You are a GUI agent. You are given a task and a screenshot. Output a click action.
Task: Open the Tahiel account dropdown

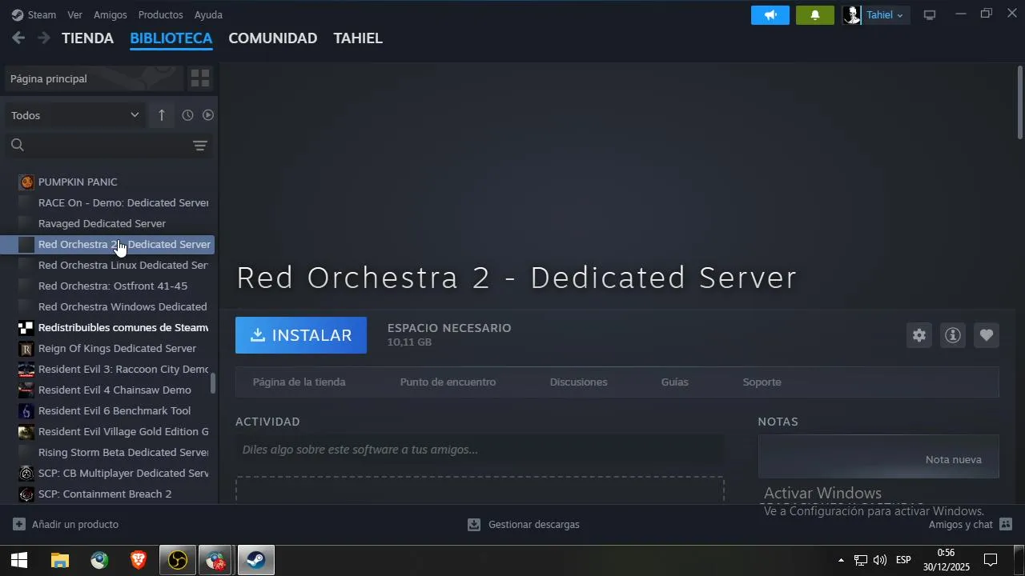[886, 15]
